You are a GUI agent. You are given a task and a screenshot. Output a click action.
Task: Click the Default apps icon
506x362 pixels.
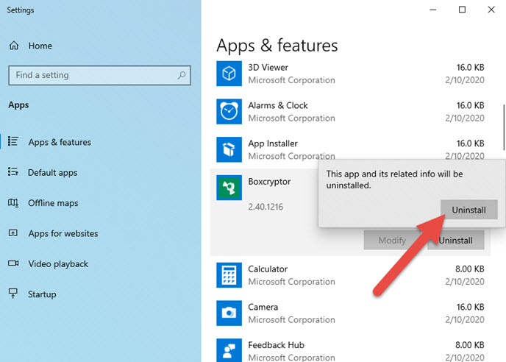(x=13, y=171)
